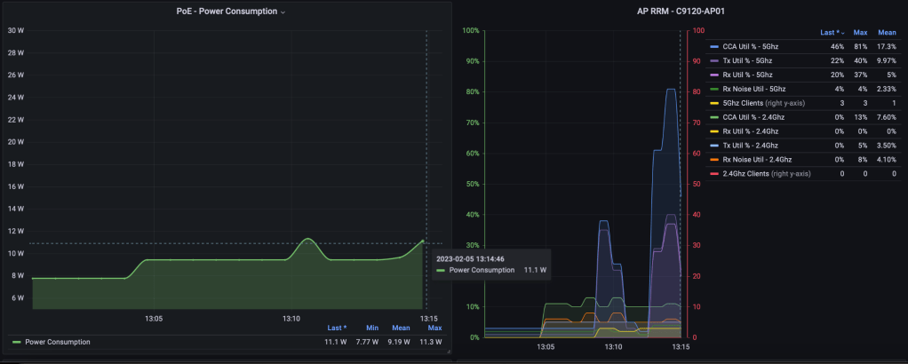The width and height of the screenshot is (908, 364).
Task: Click the 2.4Ghz Clients red color icon
Action: click(x=714, y=174)
